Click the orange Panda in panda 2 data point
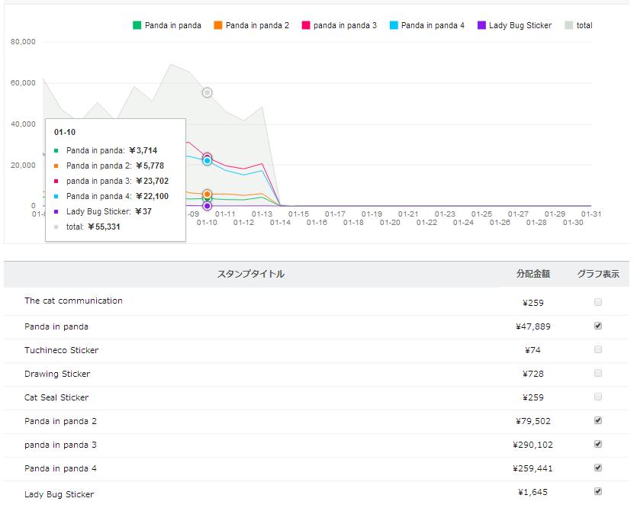 pos(208,194)
